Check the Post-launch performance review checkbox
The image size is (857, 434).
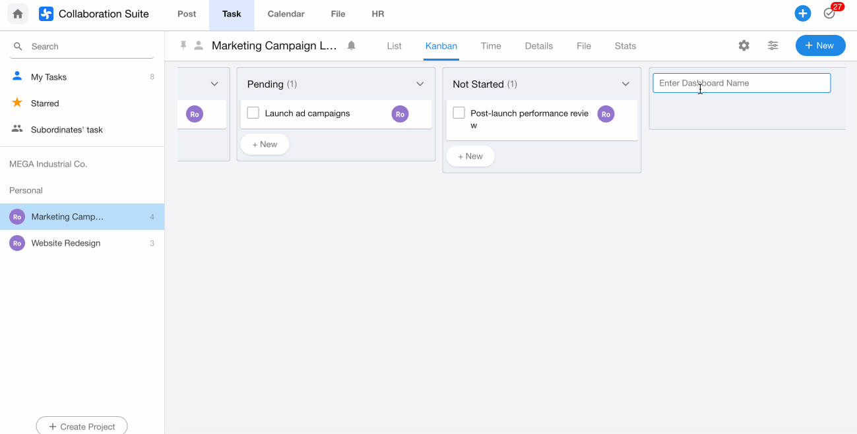(x=459, y=113)
